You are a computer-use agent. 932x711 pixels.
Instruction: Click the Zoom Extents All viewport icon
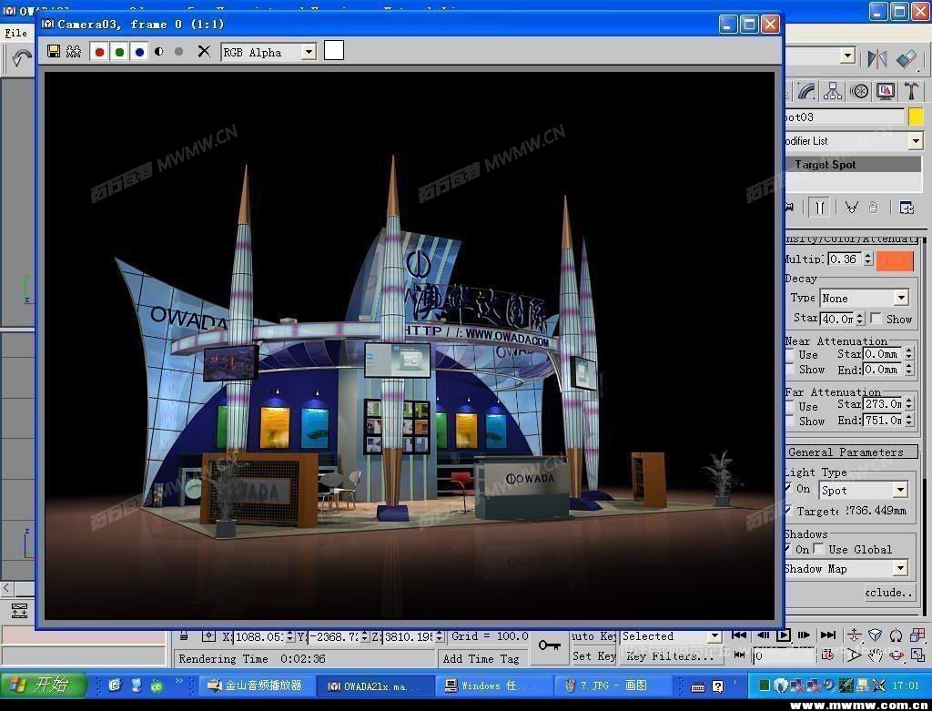tap(917, 635)
